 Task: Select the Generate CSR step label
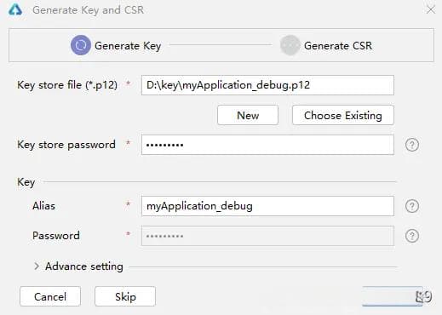click(338, 46)
